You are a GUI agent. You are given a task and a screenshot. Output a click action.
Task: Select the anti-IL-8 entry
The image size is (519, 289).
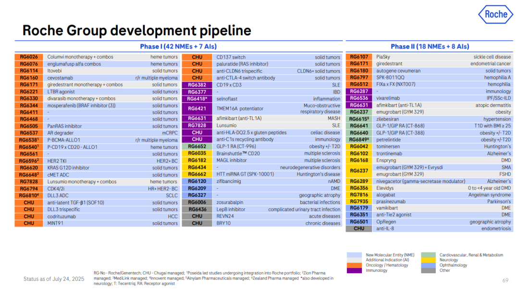(385, 229)
